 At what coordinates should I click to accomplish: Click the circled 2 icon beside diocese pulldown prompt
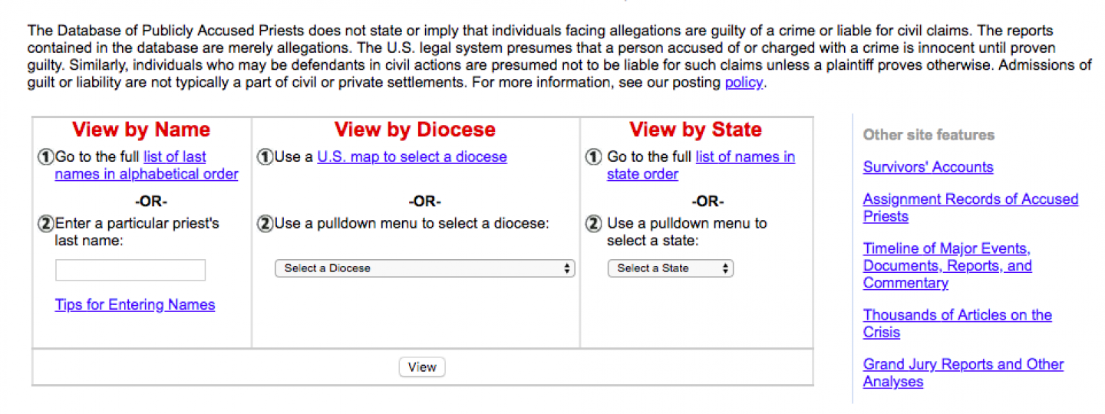265,224
